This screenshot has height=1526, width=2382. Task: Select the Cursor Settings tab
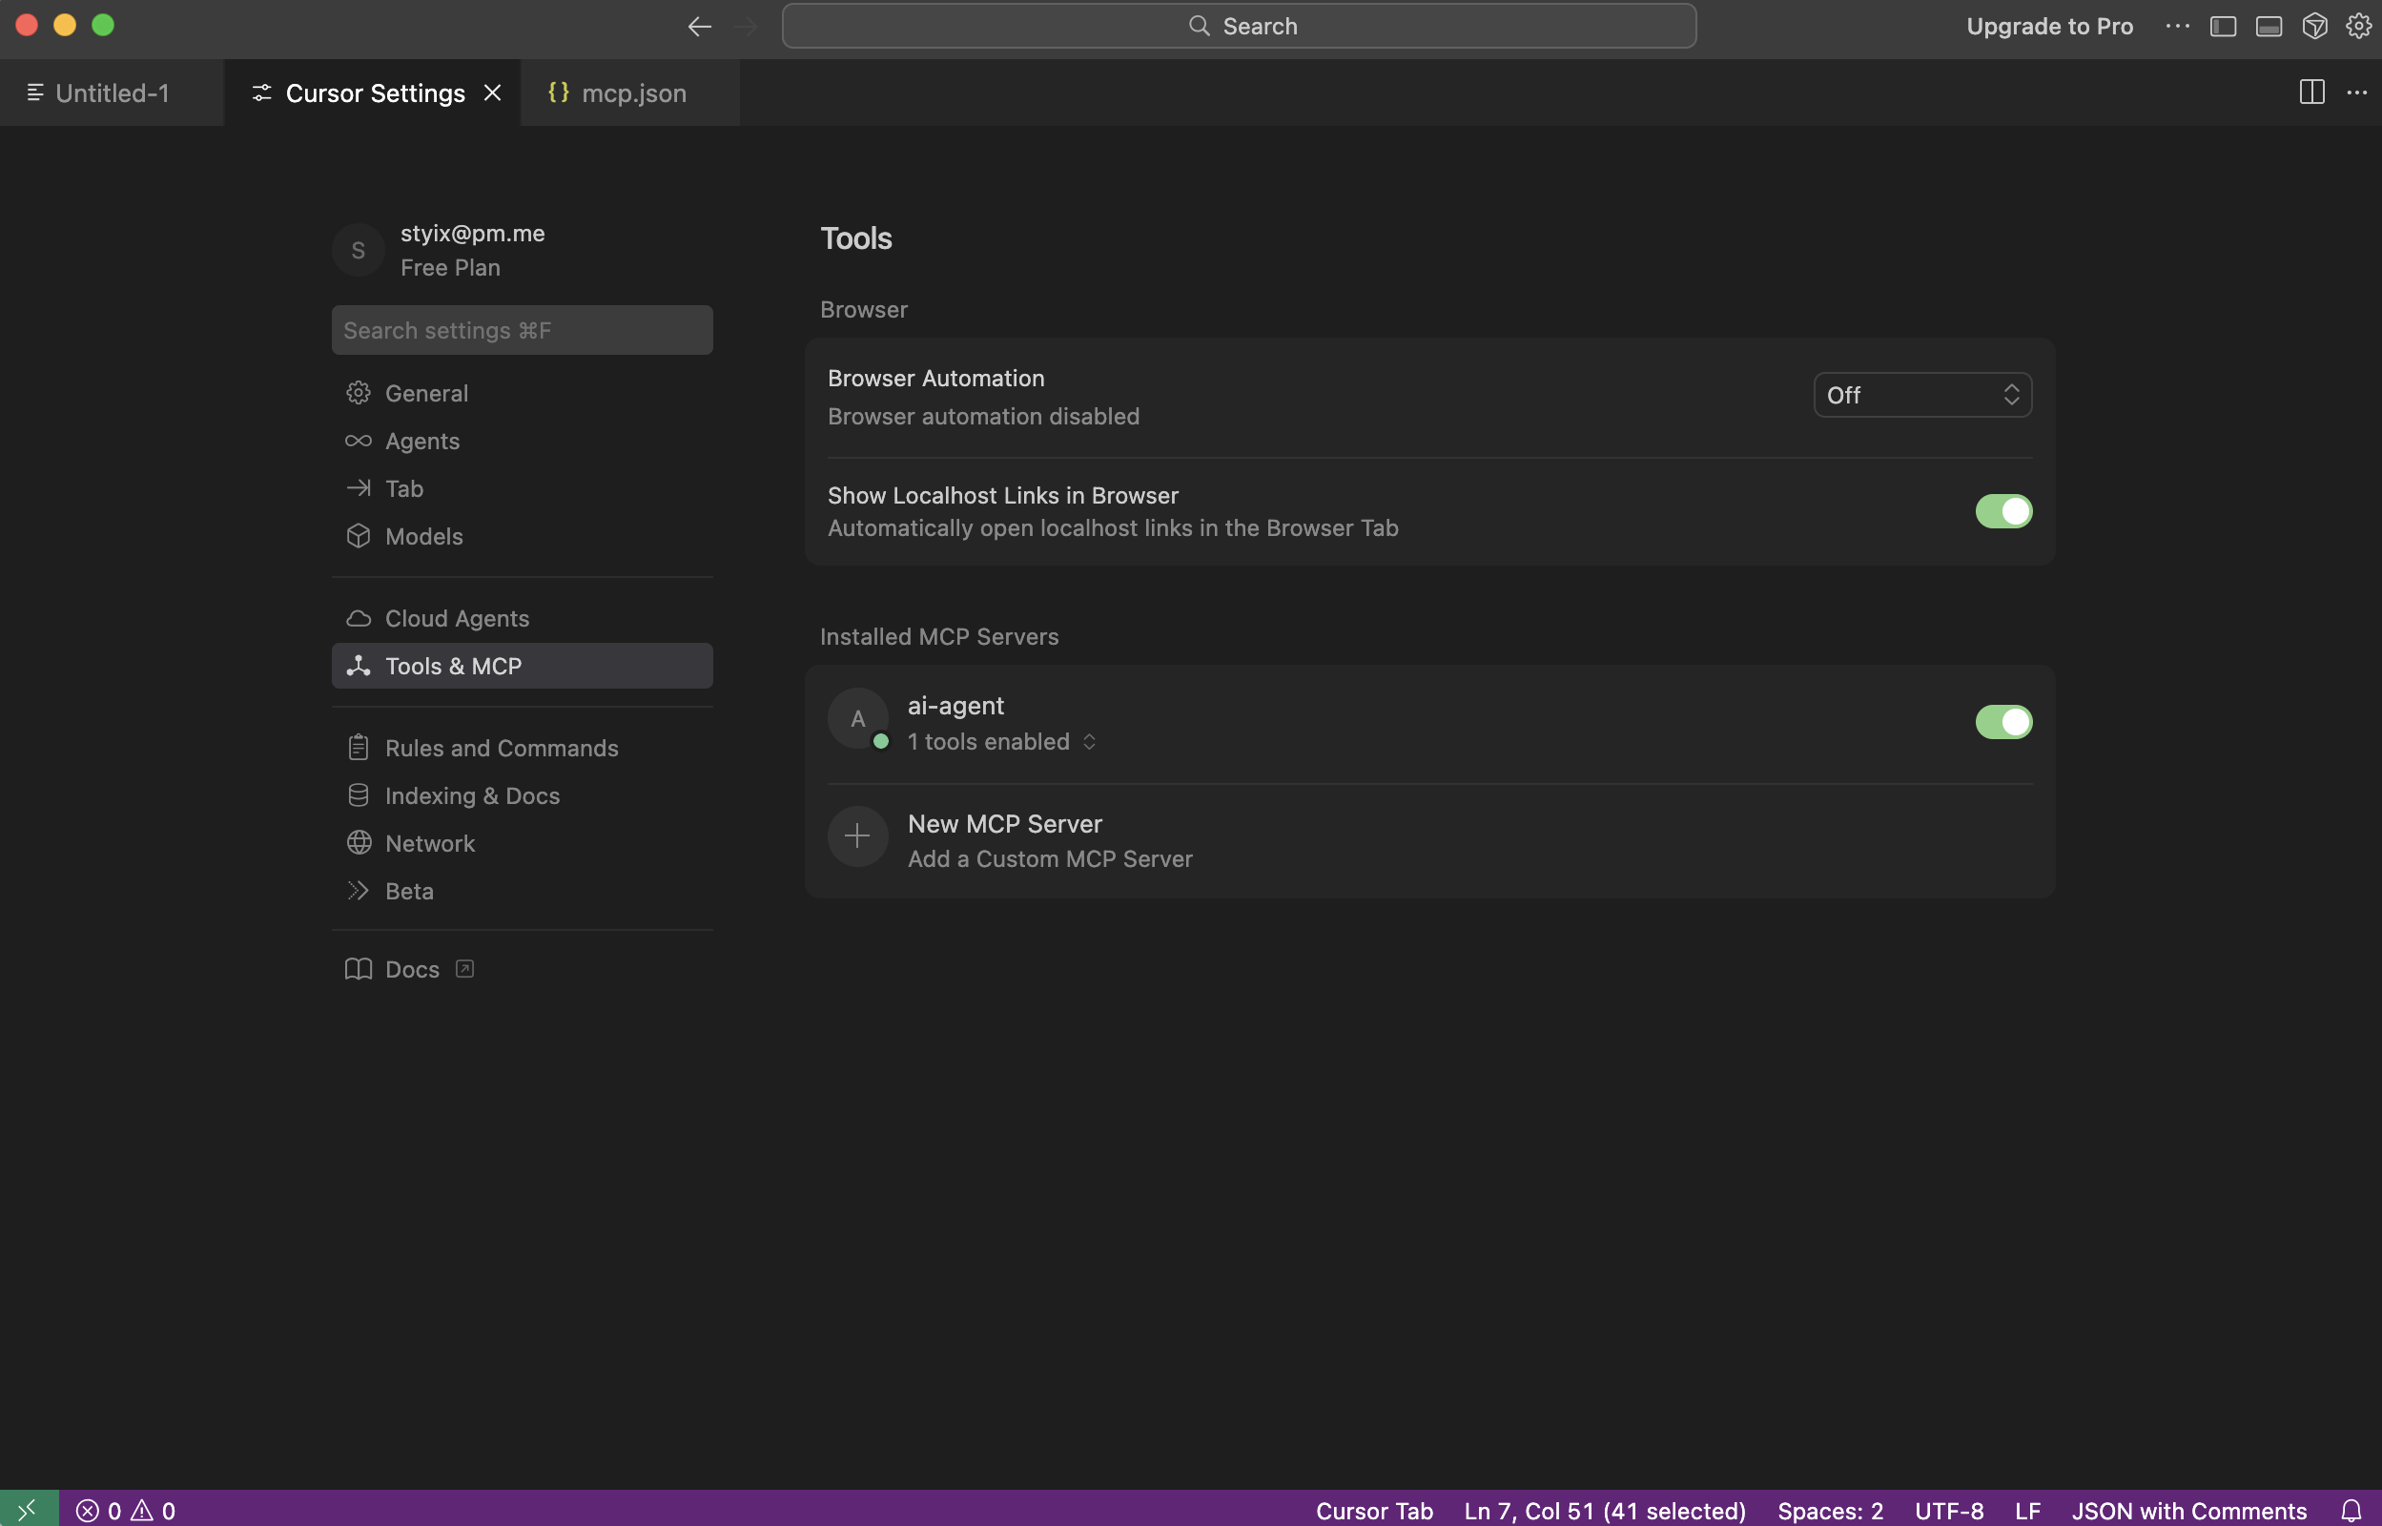click(x=373, y=93)
